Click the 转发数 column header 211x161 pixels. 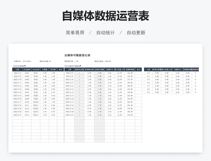53,69
